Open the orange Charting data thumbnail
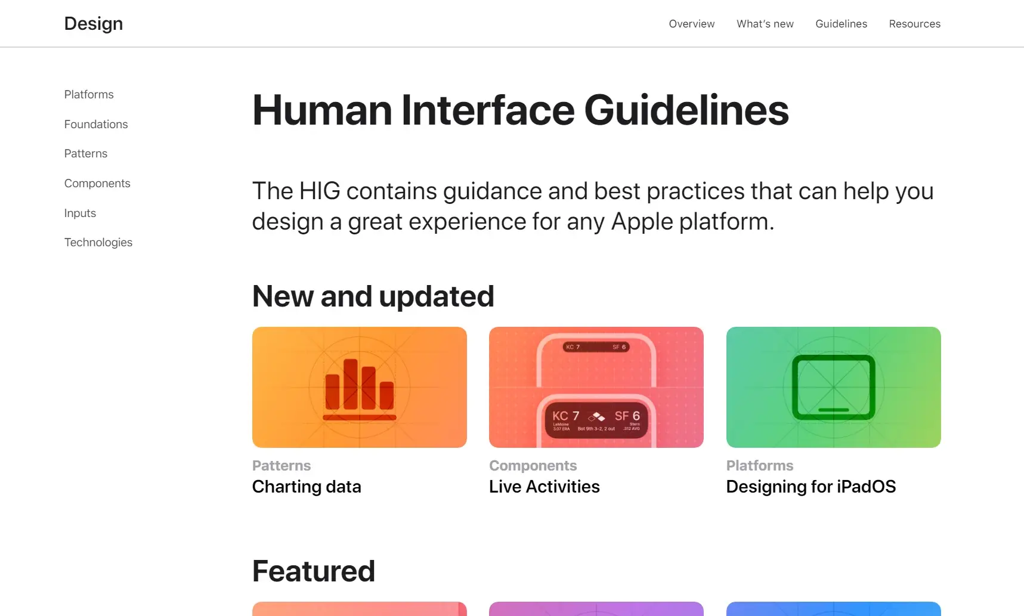Screen dimensions: 1024x616 360,387
